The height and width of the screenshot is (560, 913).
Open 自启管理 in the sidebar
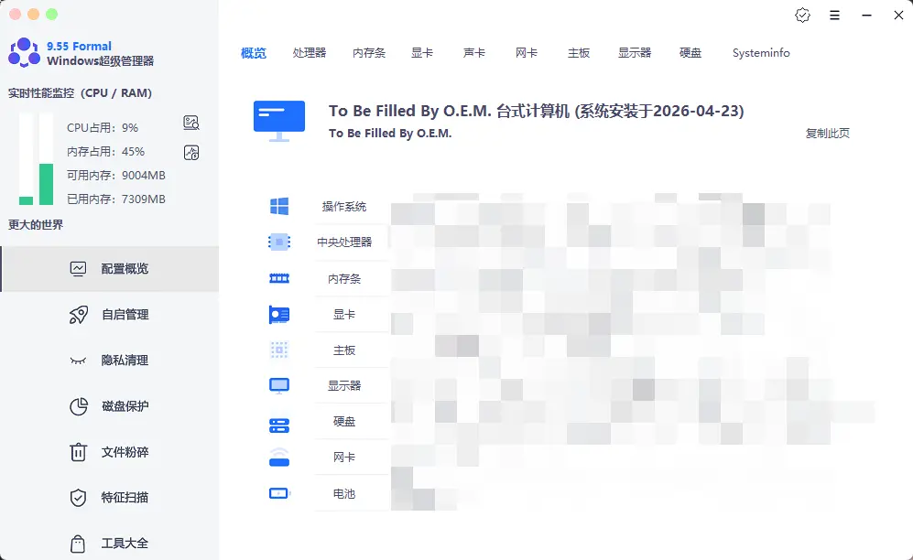[x=110, y=315]
